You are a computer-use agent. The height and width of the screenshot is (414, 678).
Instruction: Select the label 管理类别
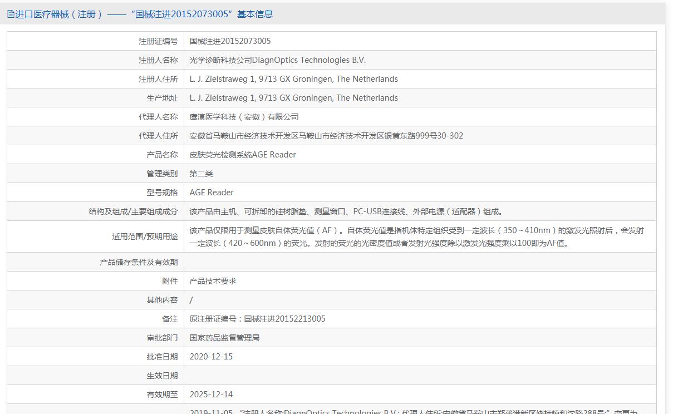[x=162, y=174]
